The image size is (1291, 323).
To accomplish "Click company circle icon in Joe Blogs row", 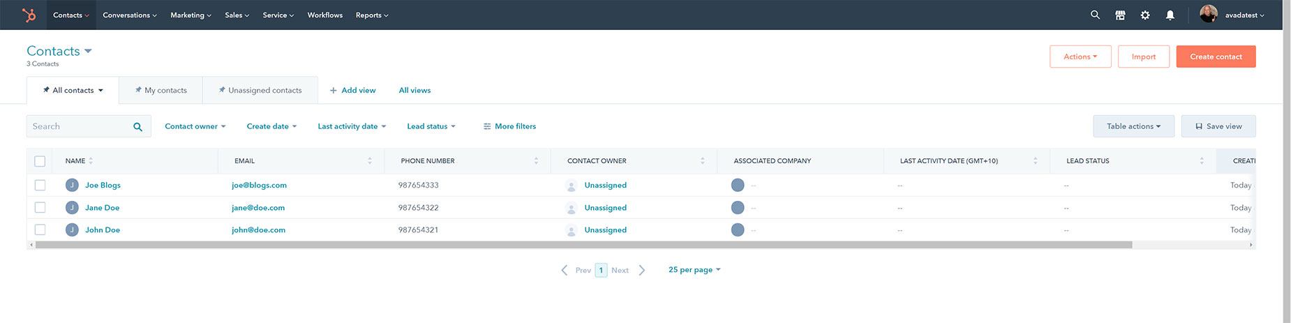I will (738, 185).
